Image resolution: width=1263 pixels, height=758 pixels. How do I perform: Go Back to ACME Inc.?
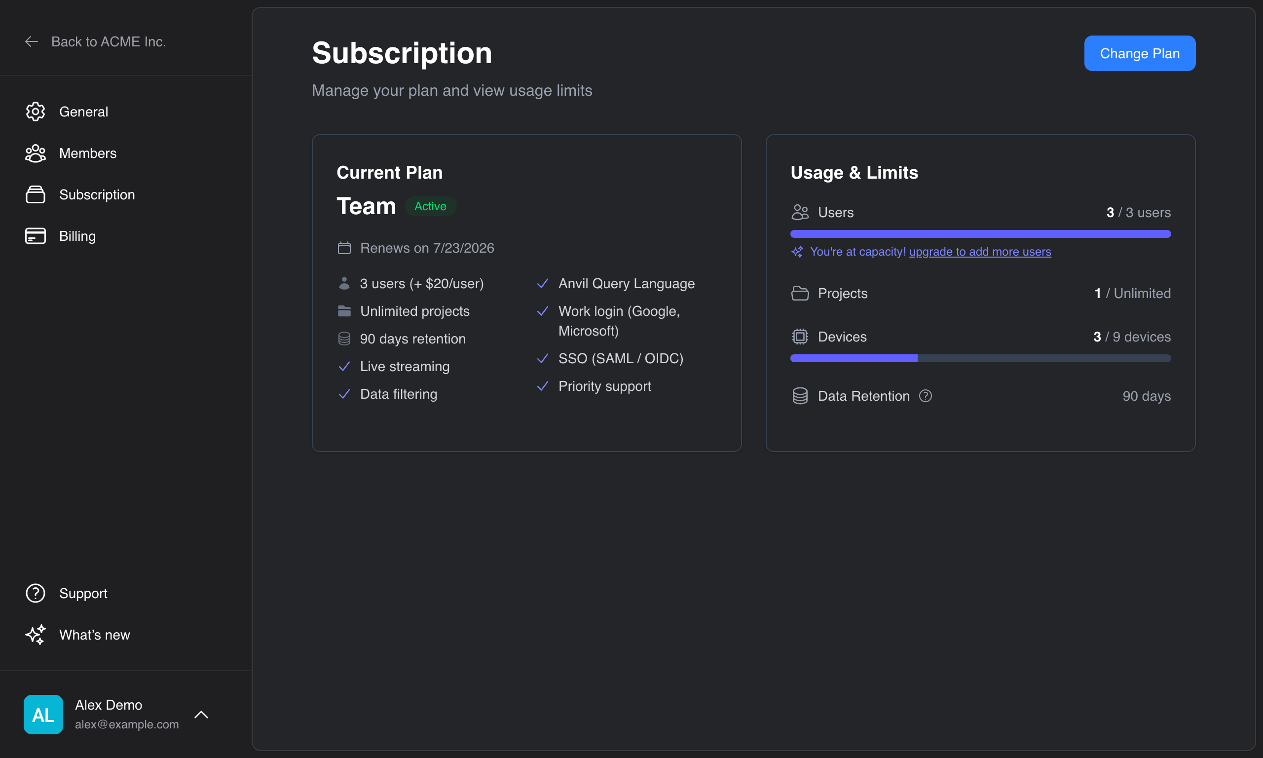(x=96, y=41)
